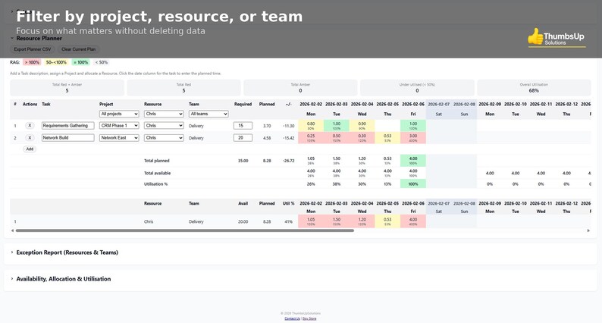Click the horizontal scrollbar thumb
Screen dimensions: 602x323
click(x=185, y=230)
